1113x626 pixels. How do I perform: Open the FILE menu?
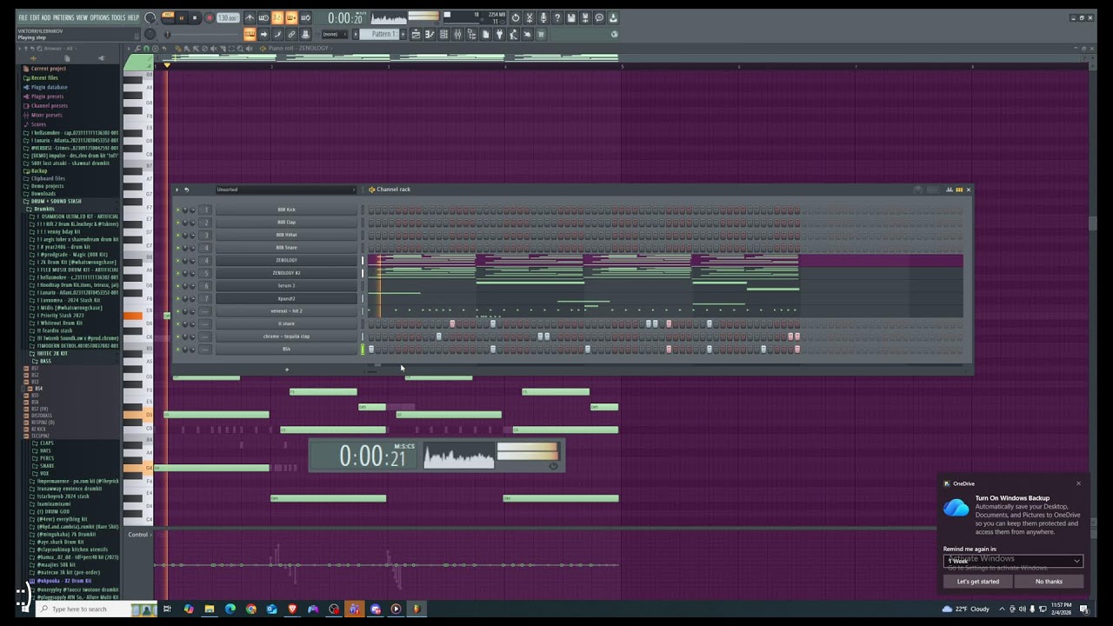point(23,17)
